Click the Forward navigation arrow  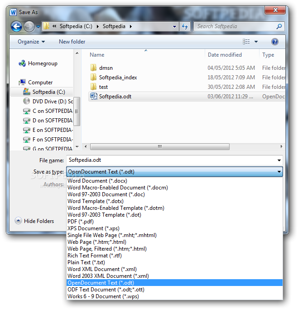tap(29, 26)
